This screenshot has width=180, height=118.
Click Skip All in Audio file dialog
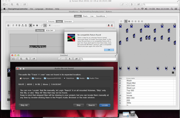[24, 105]
